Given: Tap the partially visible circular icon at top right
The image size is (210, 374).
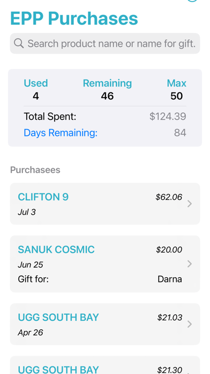Looking at the screenshot, I should click(192, 1).
